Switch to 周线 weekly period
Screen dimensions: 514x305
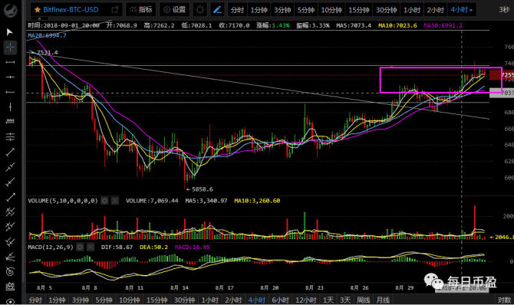(363, 300)
